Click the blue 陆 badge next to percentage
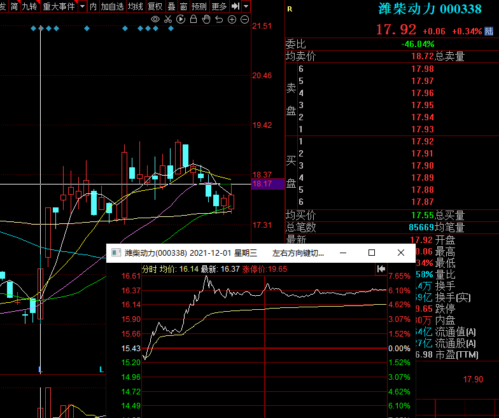This screenshot has width=499, height=418. [489, 31]
